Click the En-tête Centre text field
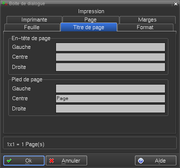The image size is (180, 168). point(110,57)
